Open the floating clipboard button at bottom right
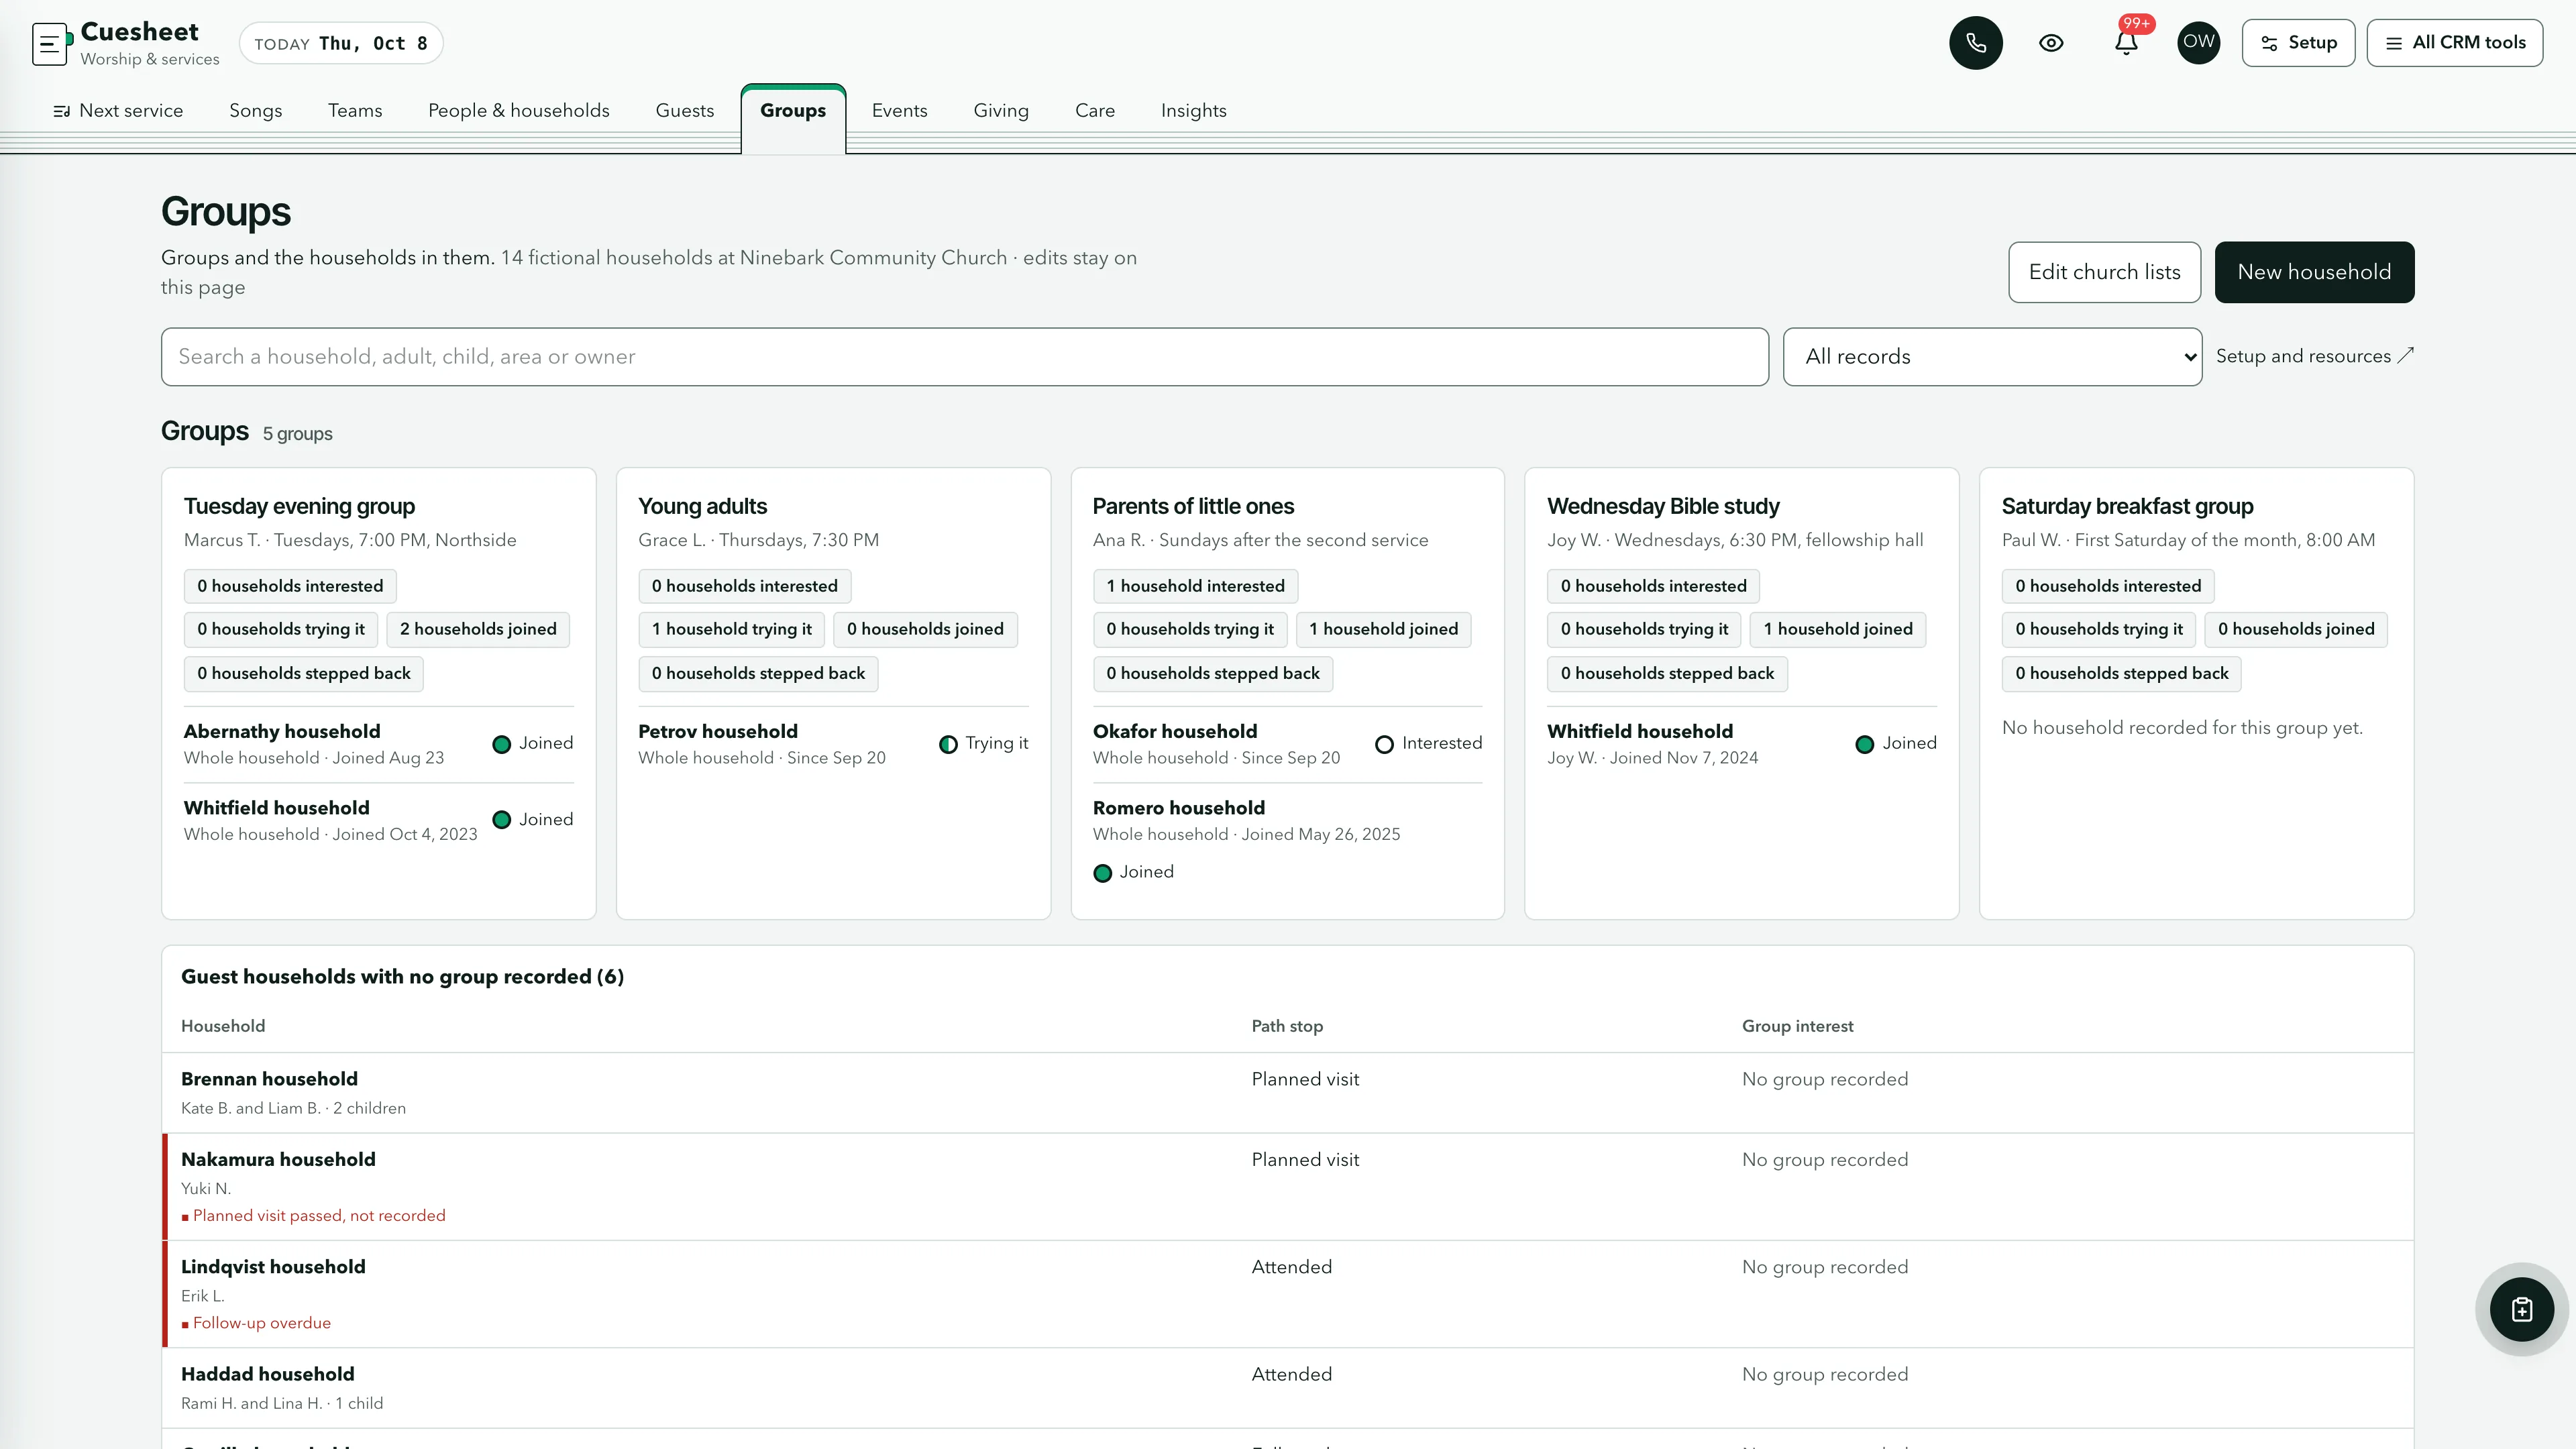The height and width of the screenshot is (1449, 2576). tap(2521, 1309)
